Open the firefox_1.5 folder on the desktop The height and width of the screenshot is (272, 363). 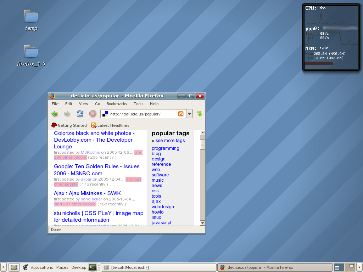coord(31,56)
